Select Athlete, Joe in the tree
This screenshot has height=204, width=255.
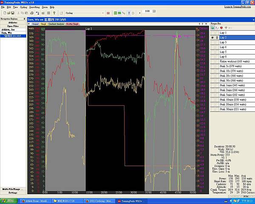point(8,30)
